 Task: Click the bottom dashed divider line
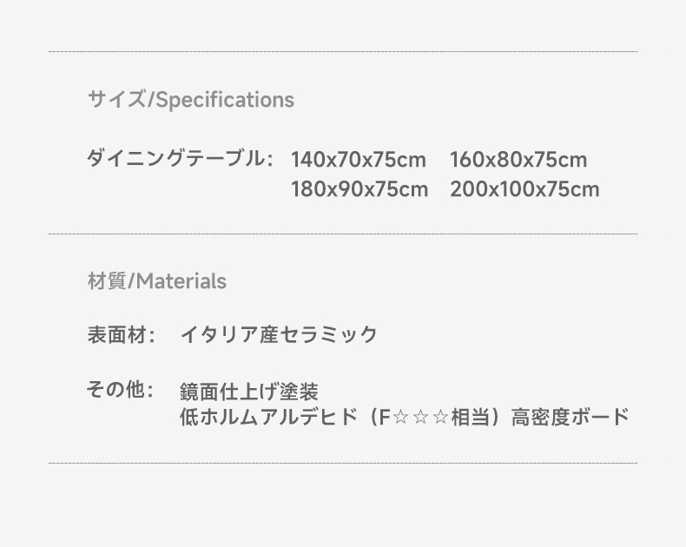coord(343,463)
